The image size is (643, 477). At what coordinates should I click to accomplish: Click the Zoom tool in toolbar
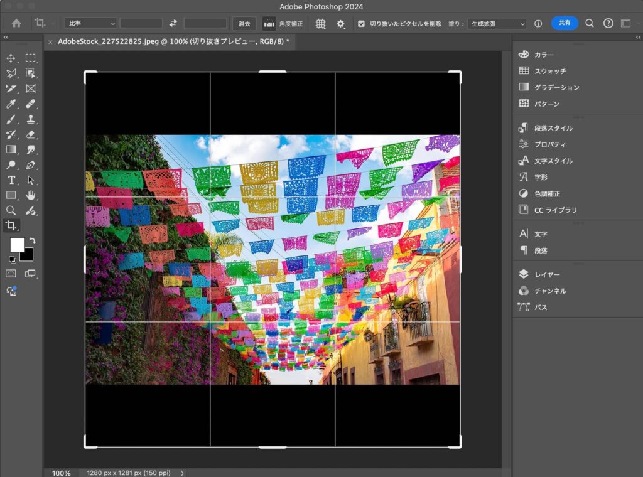pos(11,210)
